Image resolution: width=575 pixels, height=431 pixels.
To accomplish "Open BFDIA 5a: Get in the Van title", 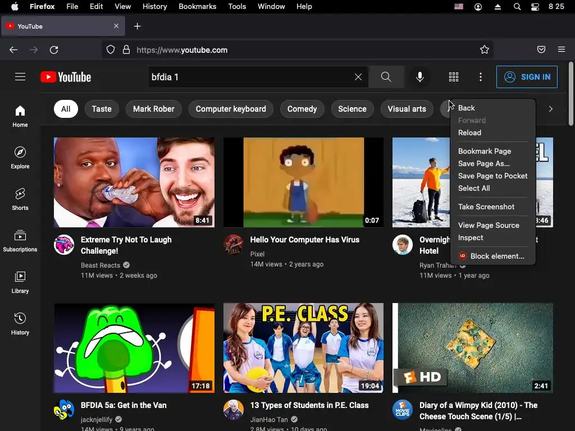I will coord(124,405).
